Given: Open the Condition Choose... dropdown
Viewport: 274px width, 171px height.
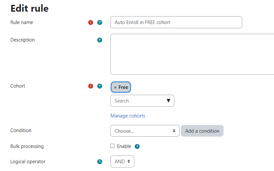Looking at the screenshot, I should (x=145, y=131).
